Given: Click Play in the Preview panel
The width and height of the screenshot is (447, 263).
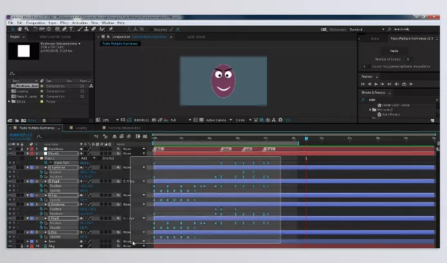Looking at the screenshot, I should 376,84.
